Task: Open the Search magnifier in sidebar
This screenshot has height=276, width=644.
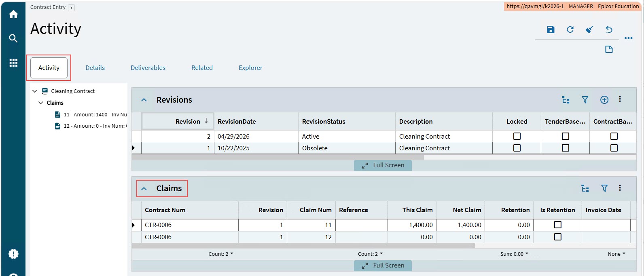Action: click(13, 38)
